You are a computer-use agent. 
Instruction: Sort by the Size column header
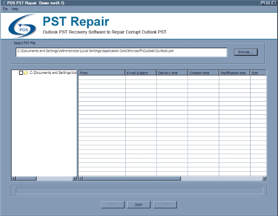tap(258, 73)
